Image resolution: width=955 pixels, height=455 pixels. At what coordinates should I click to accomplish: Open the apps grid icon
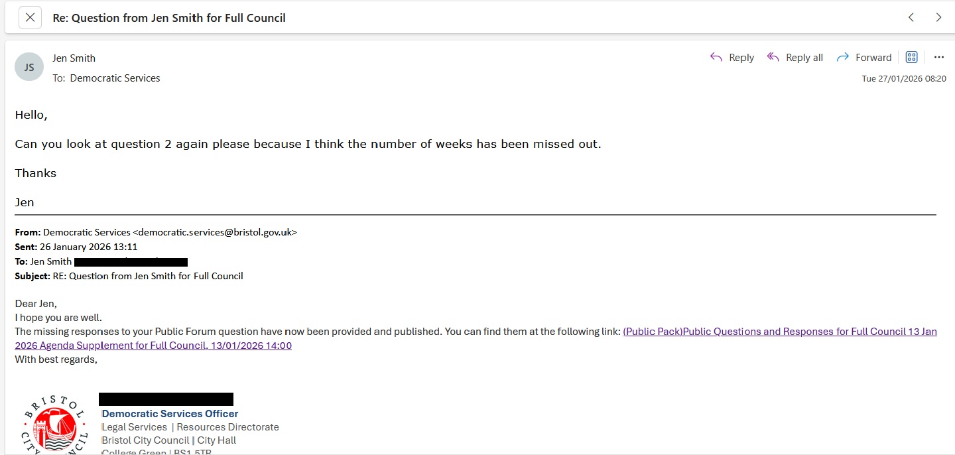[911, 58]
